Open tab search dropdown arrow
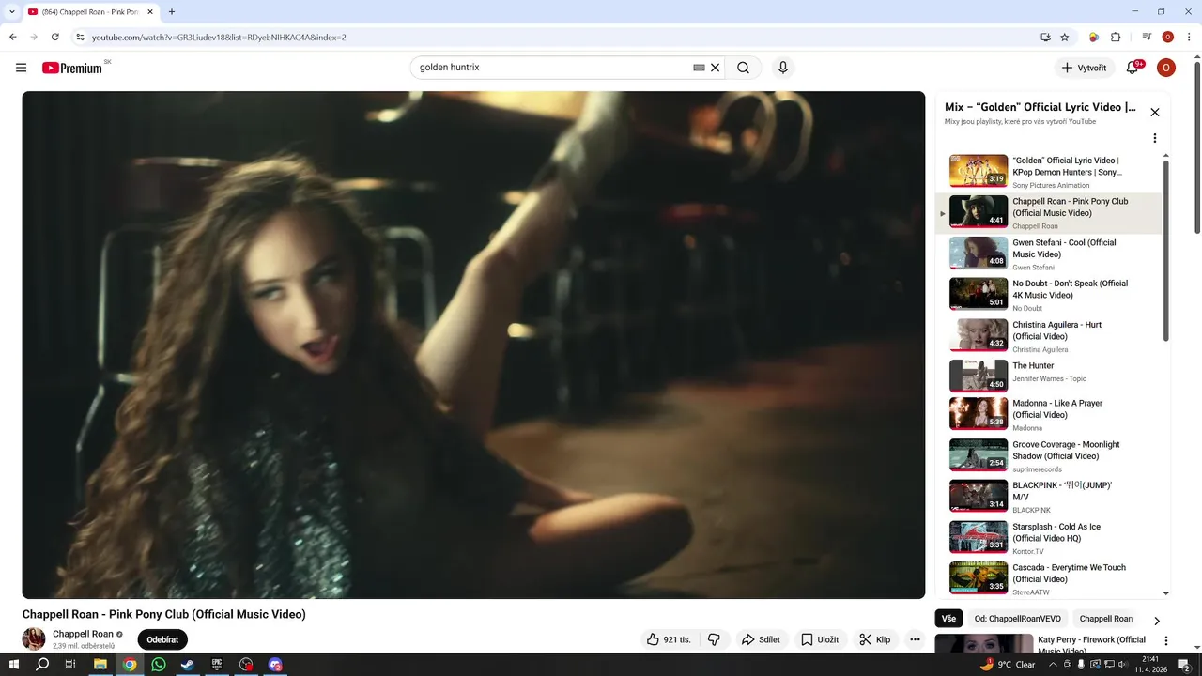 [12, 12]
